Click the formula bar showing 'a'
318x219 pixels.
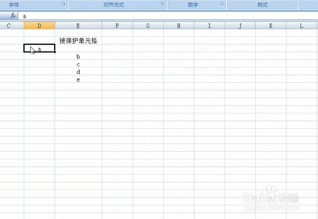[168, 16]
